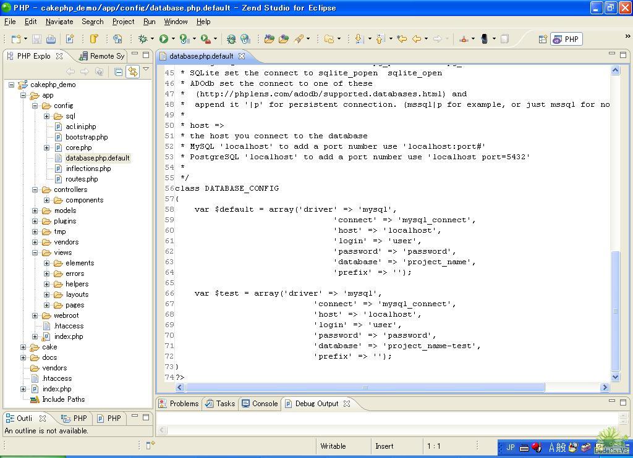Screen dimensions: 633x458
Task: Expand the models folder node
Action: coord(35,210)
